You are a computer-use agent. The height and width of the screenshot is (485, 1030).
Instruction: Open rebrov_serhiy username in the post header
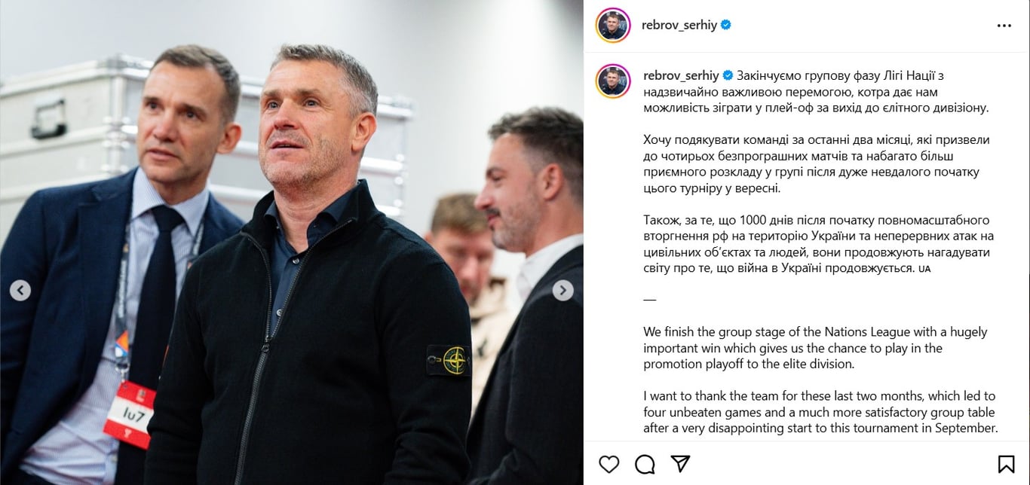tap(679, 25)
